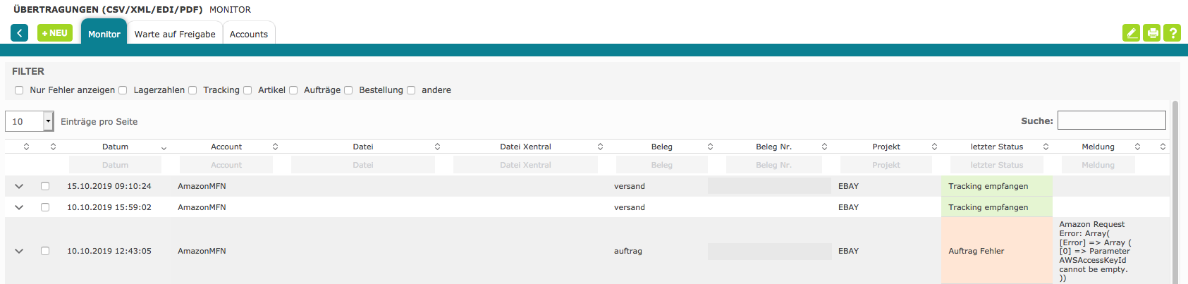
Task: Click the printer icon
Action: pos(1151,33)
